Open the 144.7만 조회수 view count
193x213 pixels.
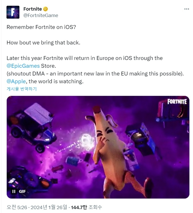click(86, 207)
